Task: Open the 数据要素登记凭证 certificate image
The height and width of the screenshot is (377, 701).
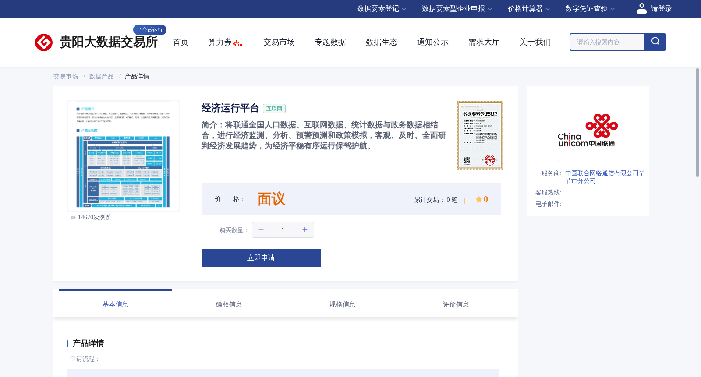Action: (480, 135)
